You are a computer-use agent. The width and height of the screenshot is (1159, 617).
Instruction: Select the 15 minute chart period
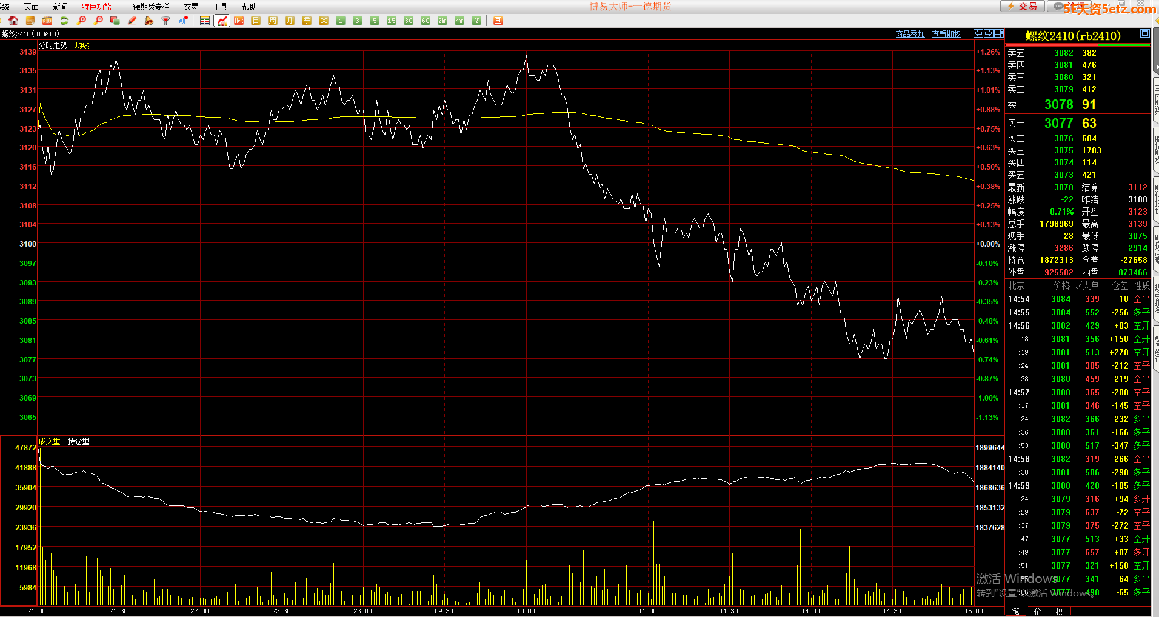click(392, 21)
